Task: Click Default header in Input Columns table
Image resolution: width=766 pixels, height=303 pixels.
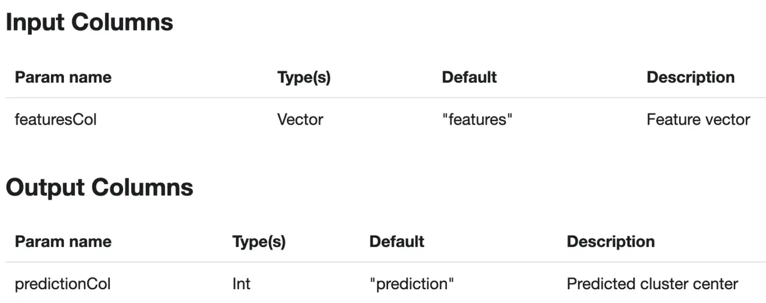Action: point(469,77)
